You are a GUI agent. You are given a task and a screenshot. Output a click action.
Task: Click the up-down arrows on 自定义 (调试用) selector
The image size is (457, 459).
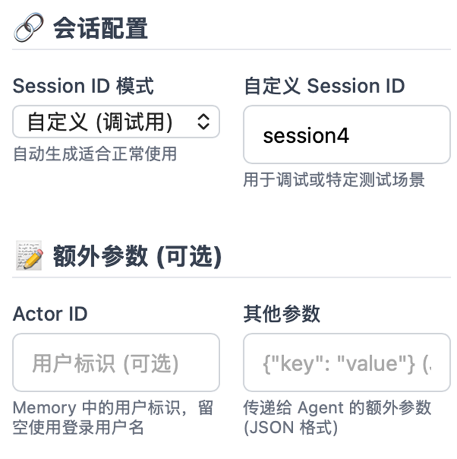(x=204, y=122)
